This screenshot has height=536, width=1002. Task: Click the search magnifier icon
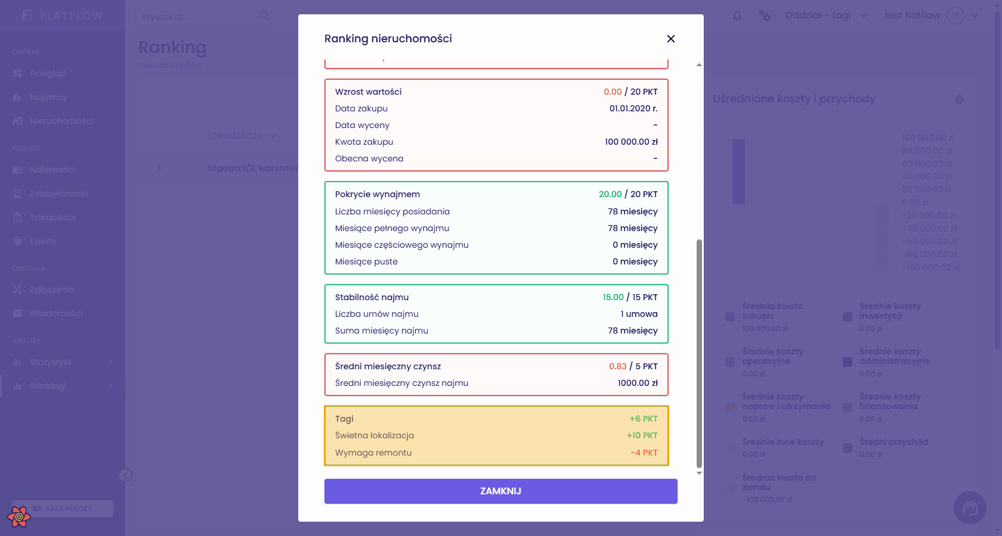pyautogui.click(x=264, y=16)
